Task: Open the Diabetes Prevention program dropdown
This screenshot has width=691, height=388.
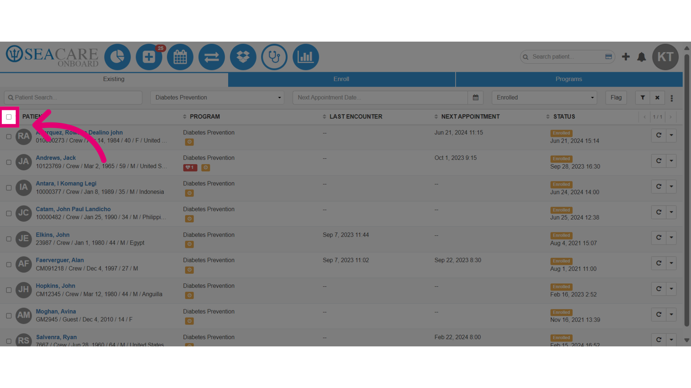Action: [x=217, y=98]
